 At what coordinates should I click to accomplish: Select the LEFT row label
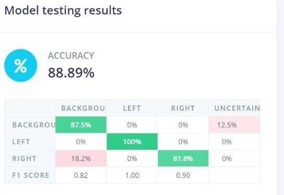21,142
